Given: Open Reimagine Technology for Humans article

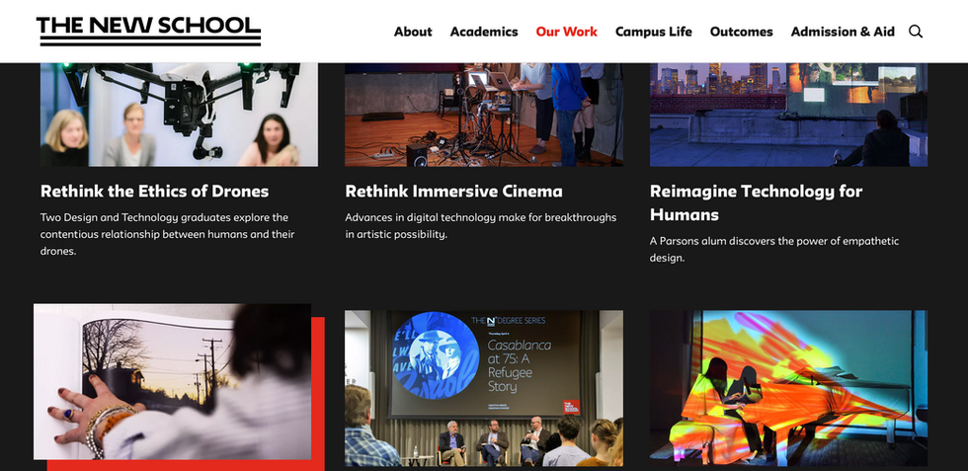Looking at the screenshot, I should tap(757, 203).
